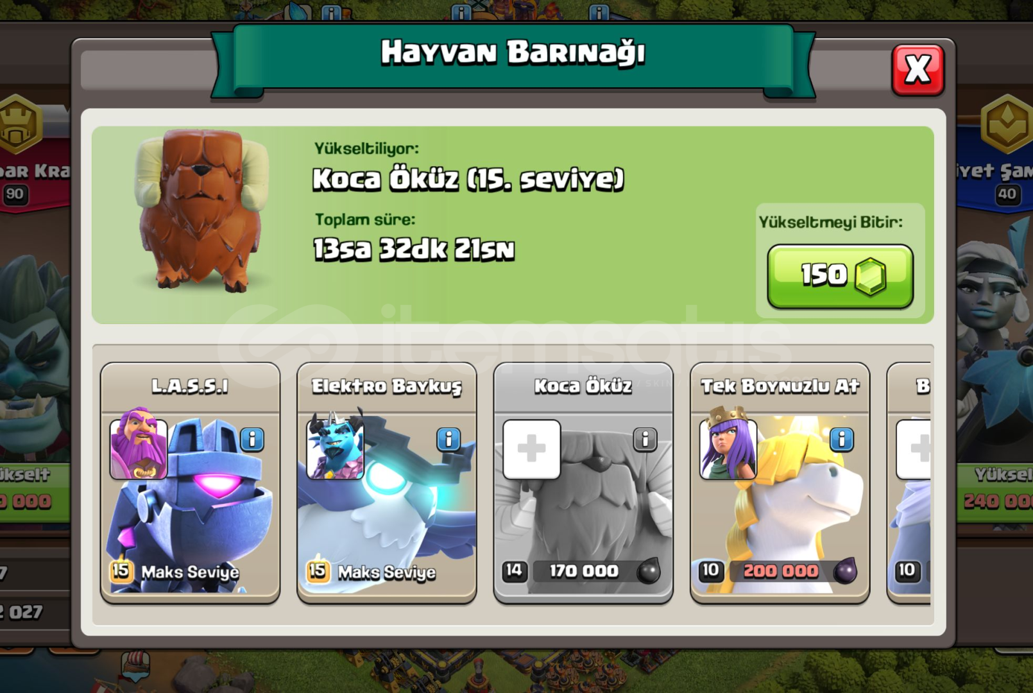Finish upgrade for 150 gems
Screen dimensions: 1033x693
[840, 277]
